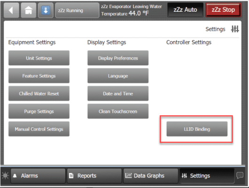Open the message bubble icon
Viewport: 249px width, 188px height.
coord(240,175)
